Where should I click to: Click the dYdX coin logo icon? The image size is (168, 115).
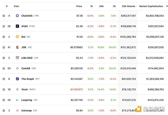point(17,26)
